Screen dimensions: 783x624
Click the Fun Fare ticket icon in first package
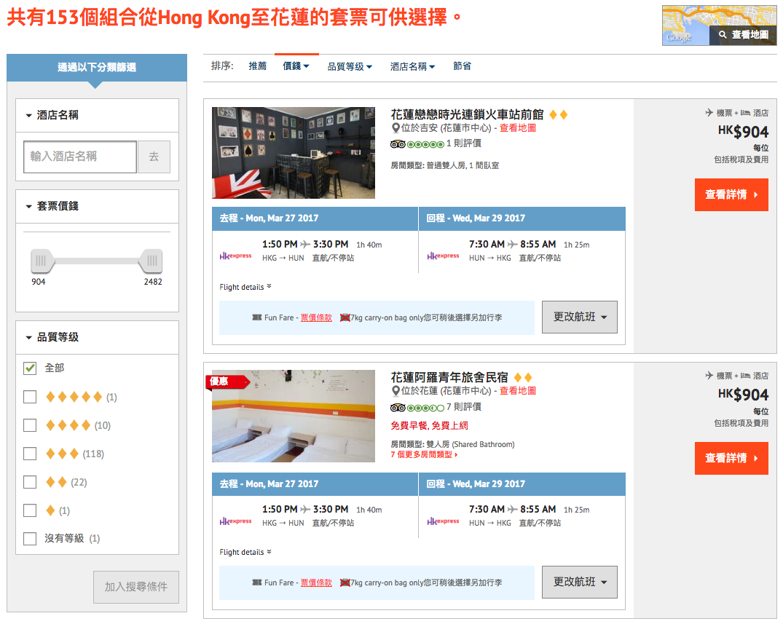[257, 317]
